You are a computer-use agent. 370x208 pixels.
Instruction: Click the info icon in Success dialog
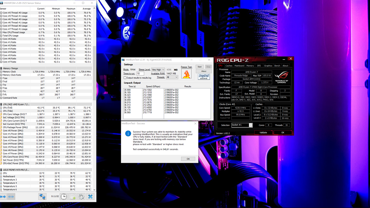tap(128, 133)
